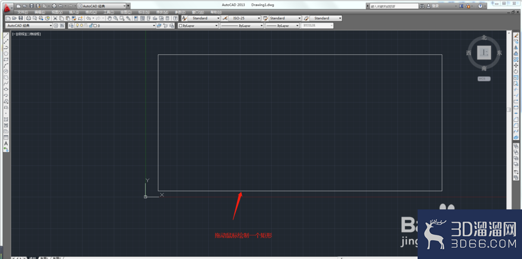Click the viewport controls label top-left
The height and width of the screenshot is (259, 522).
(x=27, y=34)
